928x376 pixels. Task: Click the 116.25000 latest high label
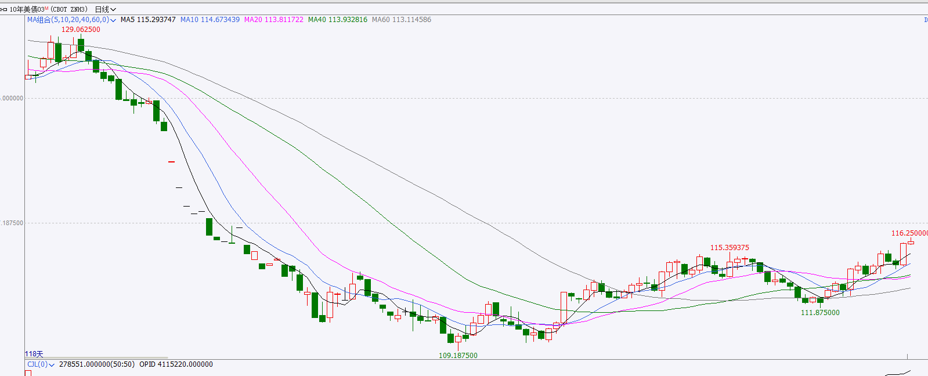[909, 233]
